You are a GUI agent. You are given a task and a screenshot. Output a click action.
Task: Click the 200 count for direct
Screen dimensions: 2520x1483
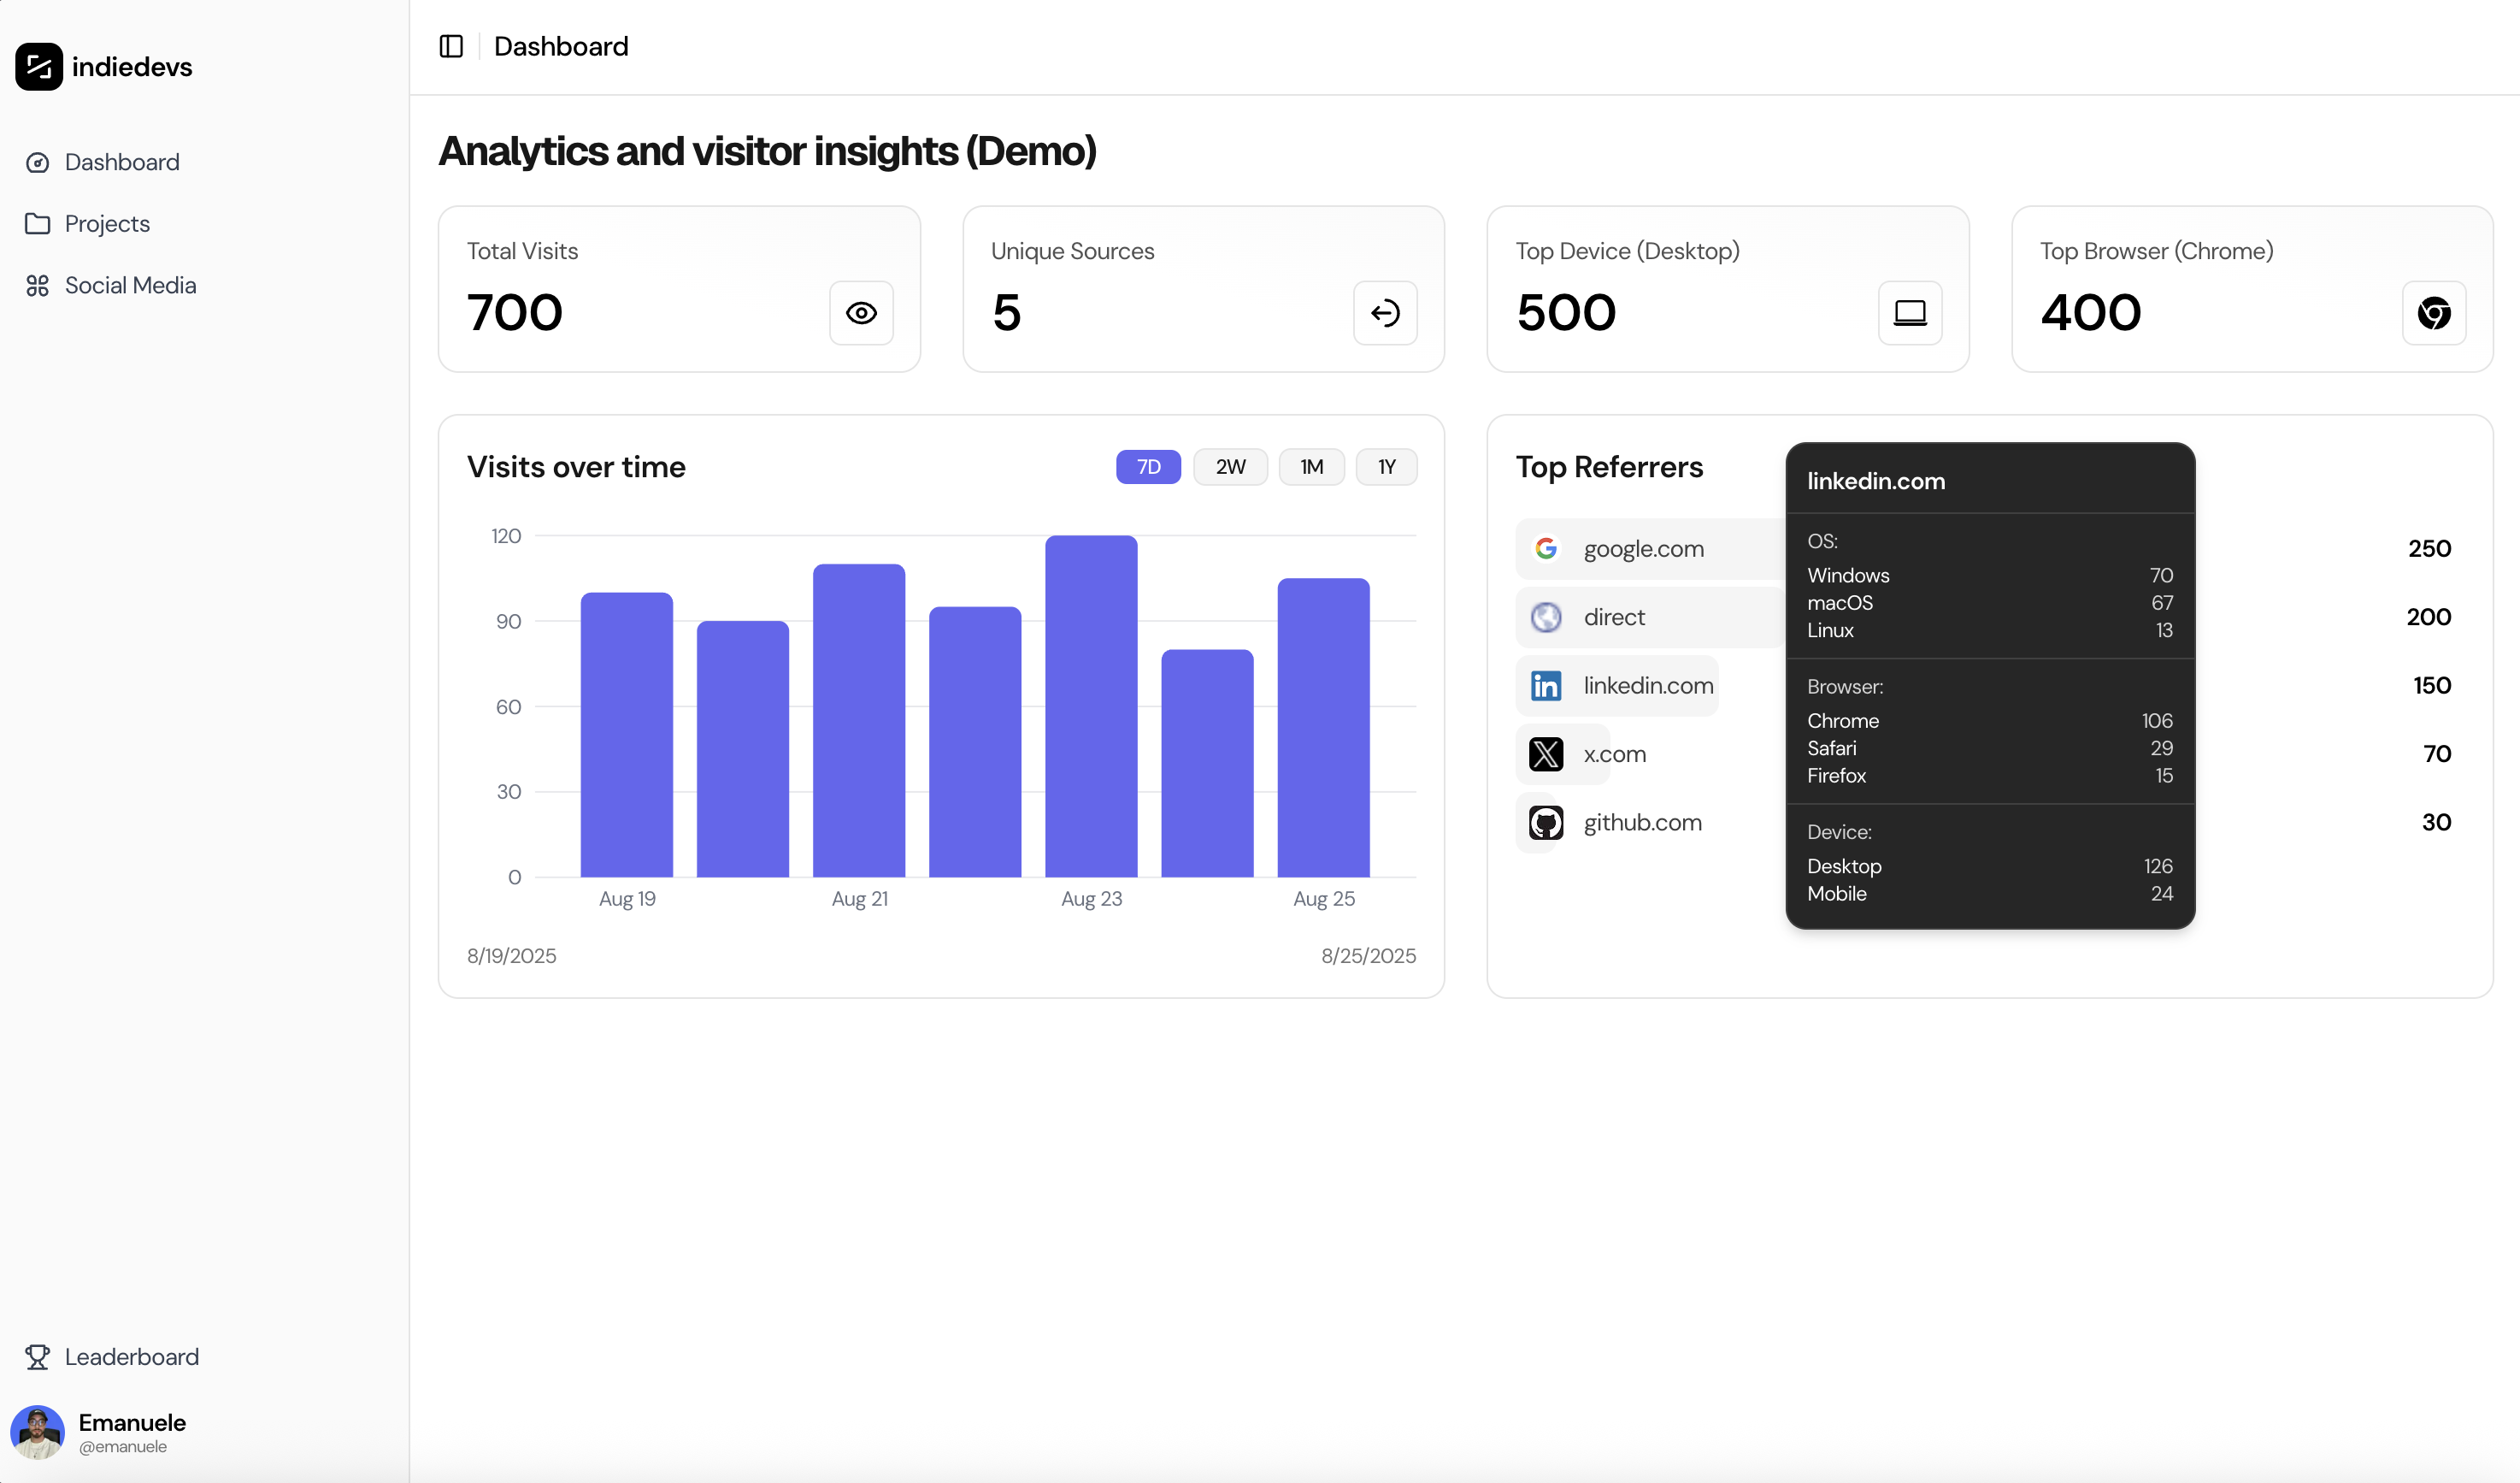[x=2428, y=617]
